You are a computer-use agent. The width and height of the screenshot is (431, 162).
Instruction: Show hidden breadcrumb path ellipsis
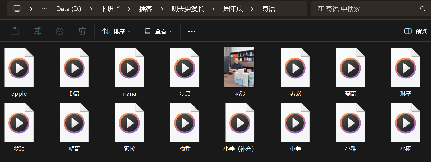45,9
